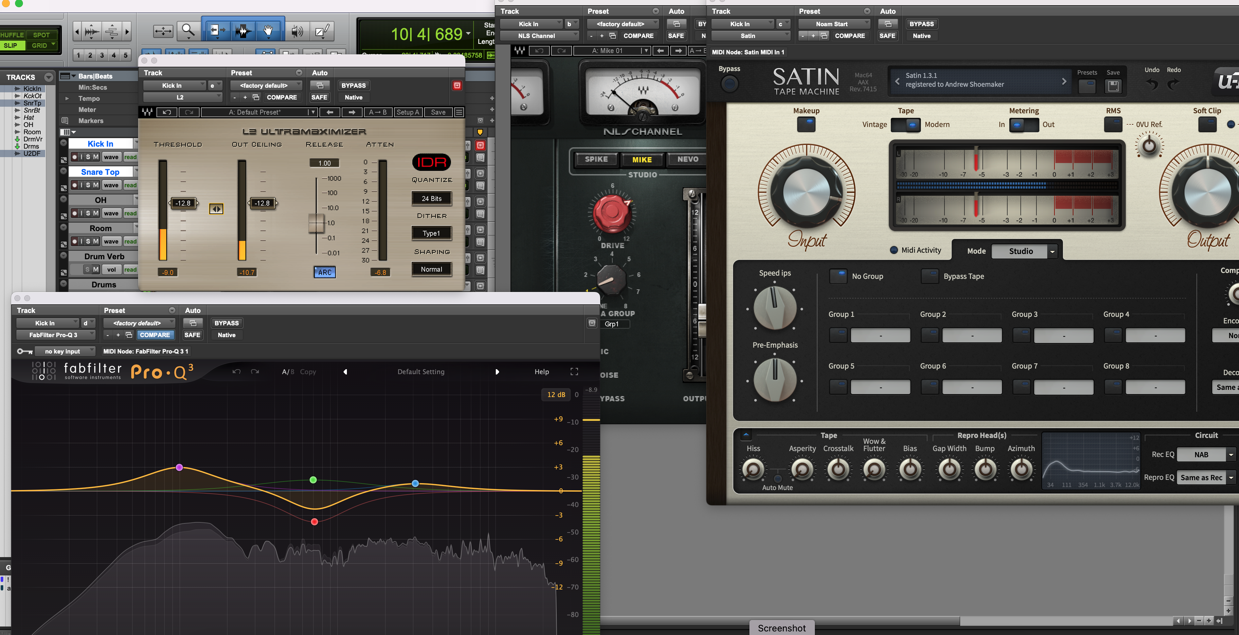
Task: Click the key input icon in Pro-Q window
Action: (25, 351)
